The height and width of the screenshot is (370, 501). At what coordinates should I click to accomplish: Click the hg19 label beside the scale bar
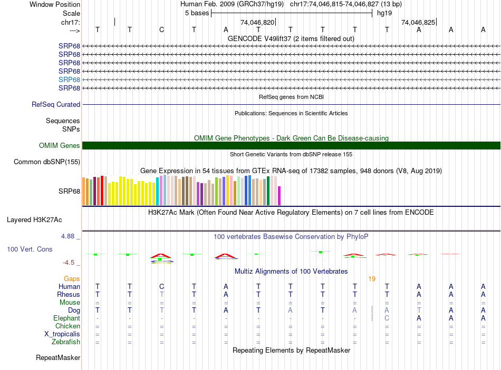(x=384, y=13)
